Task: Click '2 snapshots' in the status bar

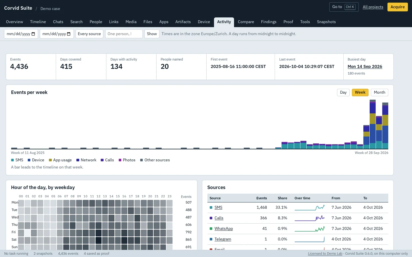Action: [x=43, y=254]
